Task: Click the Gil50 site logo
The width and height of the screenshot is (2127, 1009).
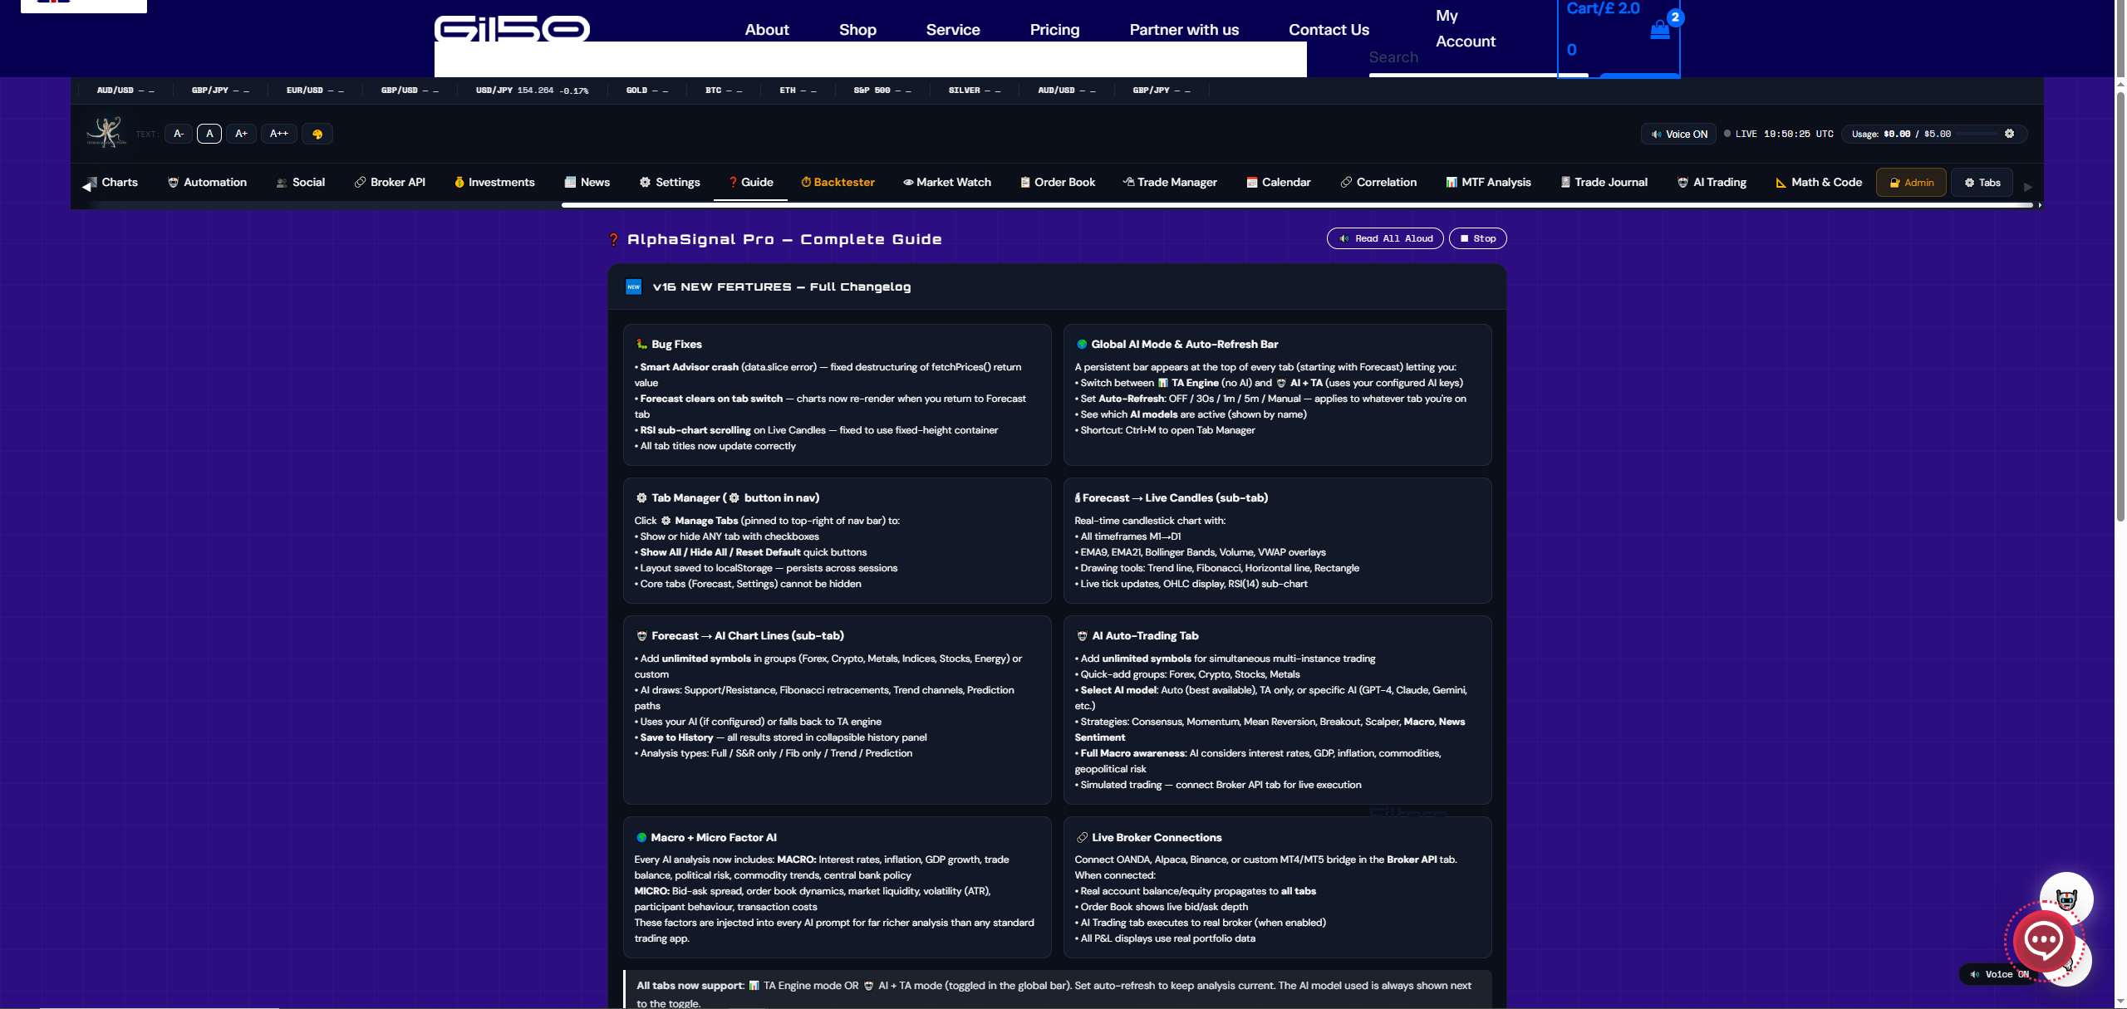Action: [512, 29]
